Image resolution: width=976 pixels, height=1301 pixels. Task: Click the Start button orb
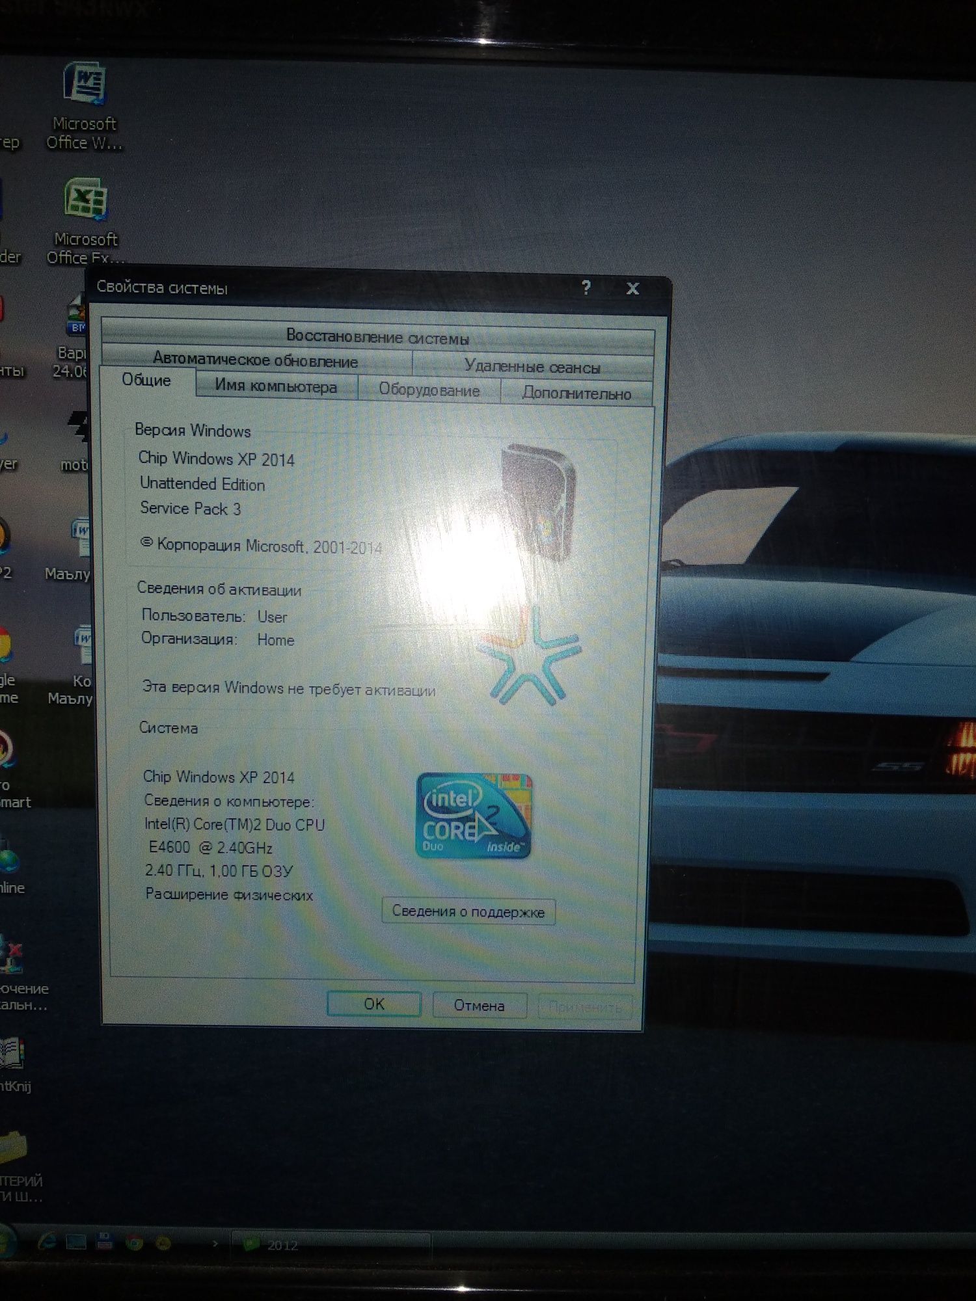[7, 1241]
